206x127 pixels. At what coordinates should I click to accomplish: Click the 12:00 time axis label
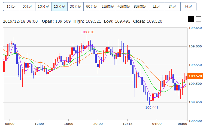[x=39, y=124]
